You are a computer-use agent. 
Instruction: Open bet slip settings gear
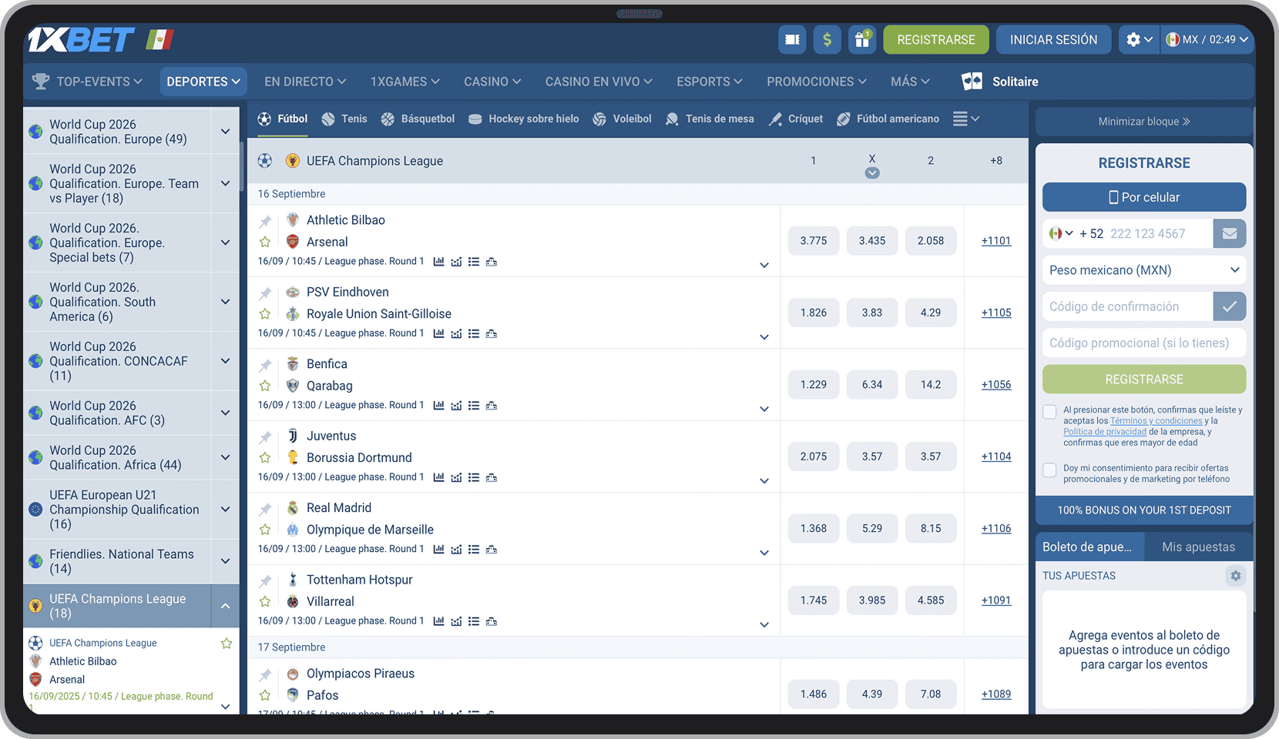(x=1236, y=576)
